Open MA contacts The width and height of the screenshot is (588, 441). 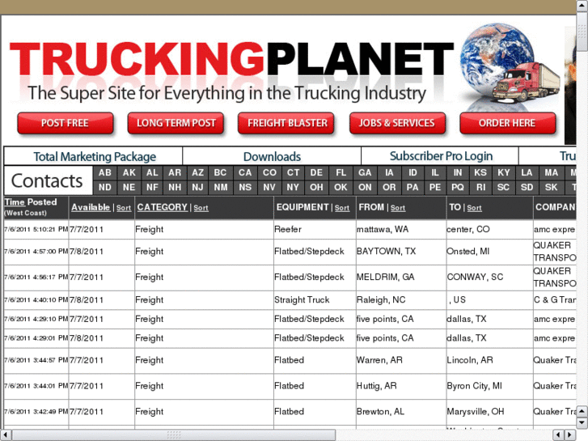pyautogui.click(x=551, y=172)
